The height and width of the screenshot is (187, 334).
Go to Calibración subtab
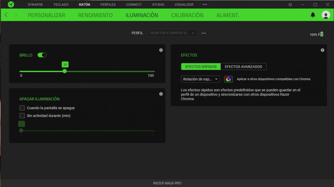coord(187,15)
